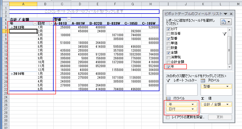
Task: Enable the レイアウトの更新を保留 checkbox
Action: (x=168, y=117)
